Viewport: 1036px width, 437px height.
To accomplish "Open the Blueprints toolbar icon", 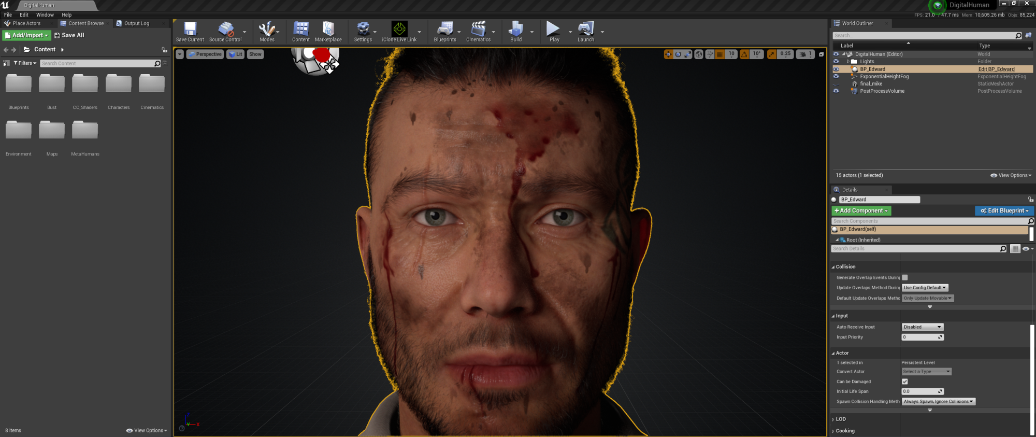I will (445, 32).
